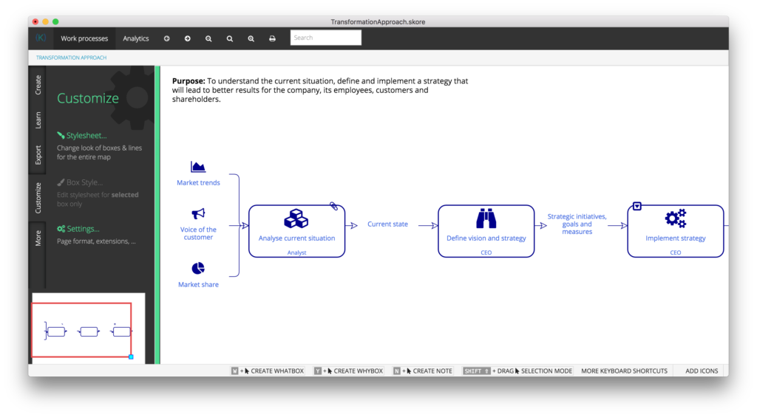This screenshot has height=417, width=757.
Task: Open Settings... in Customize panel
Action: (83, 229)
